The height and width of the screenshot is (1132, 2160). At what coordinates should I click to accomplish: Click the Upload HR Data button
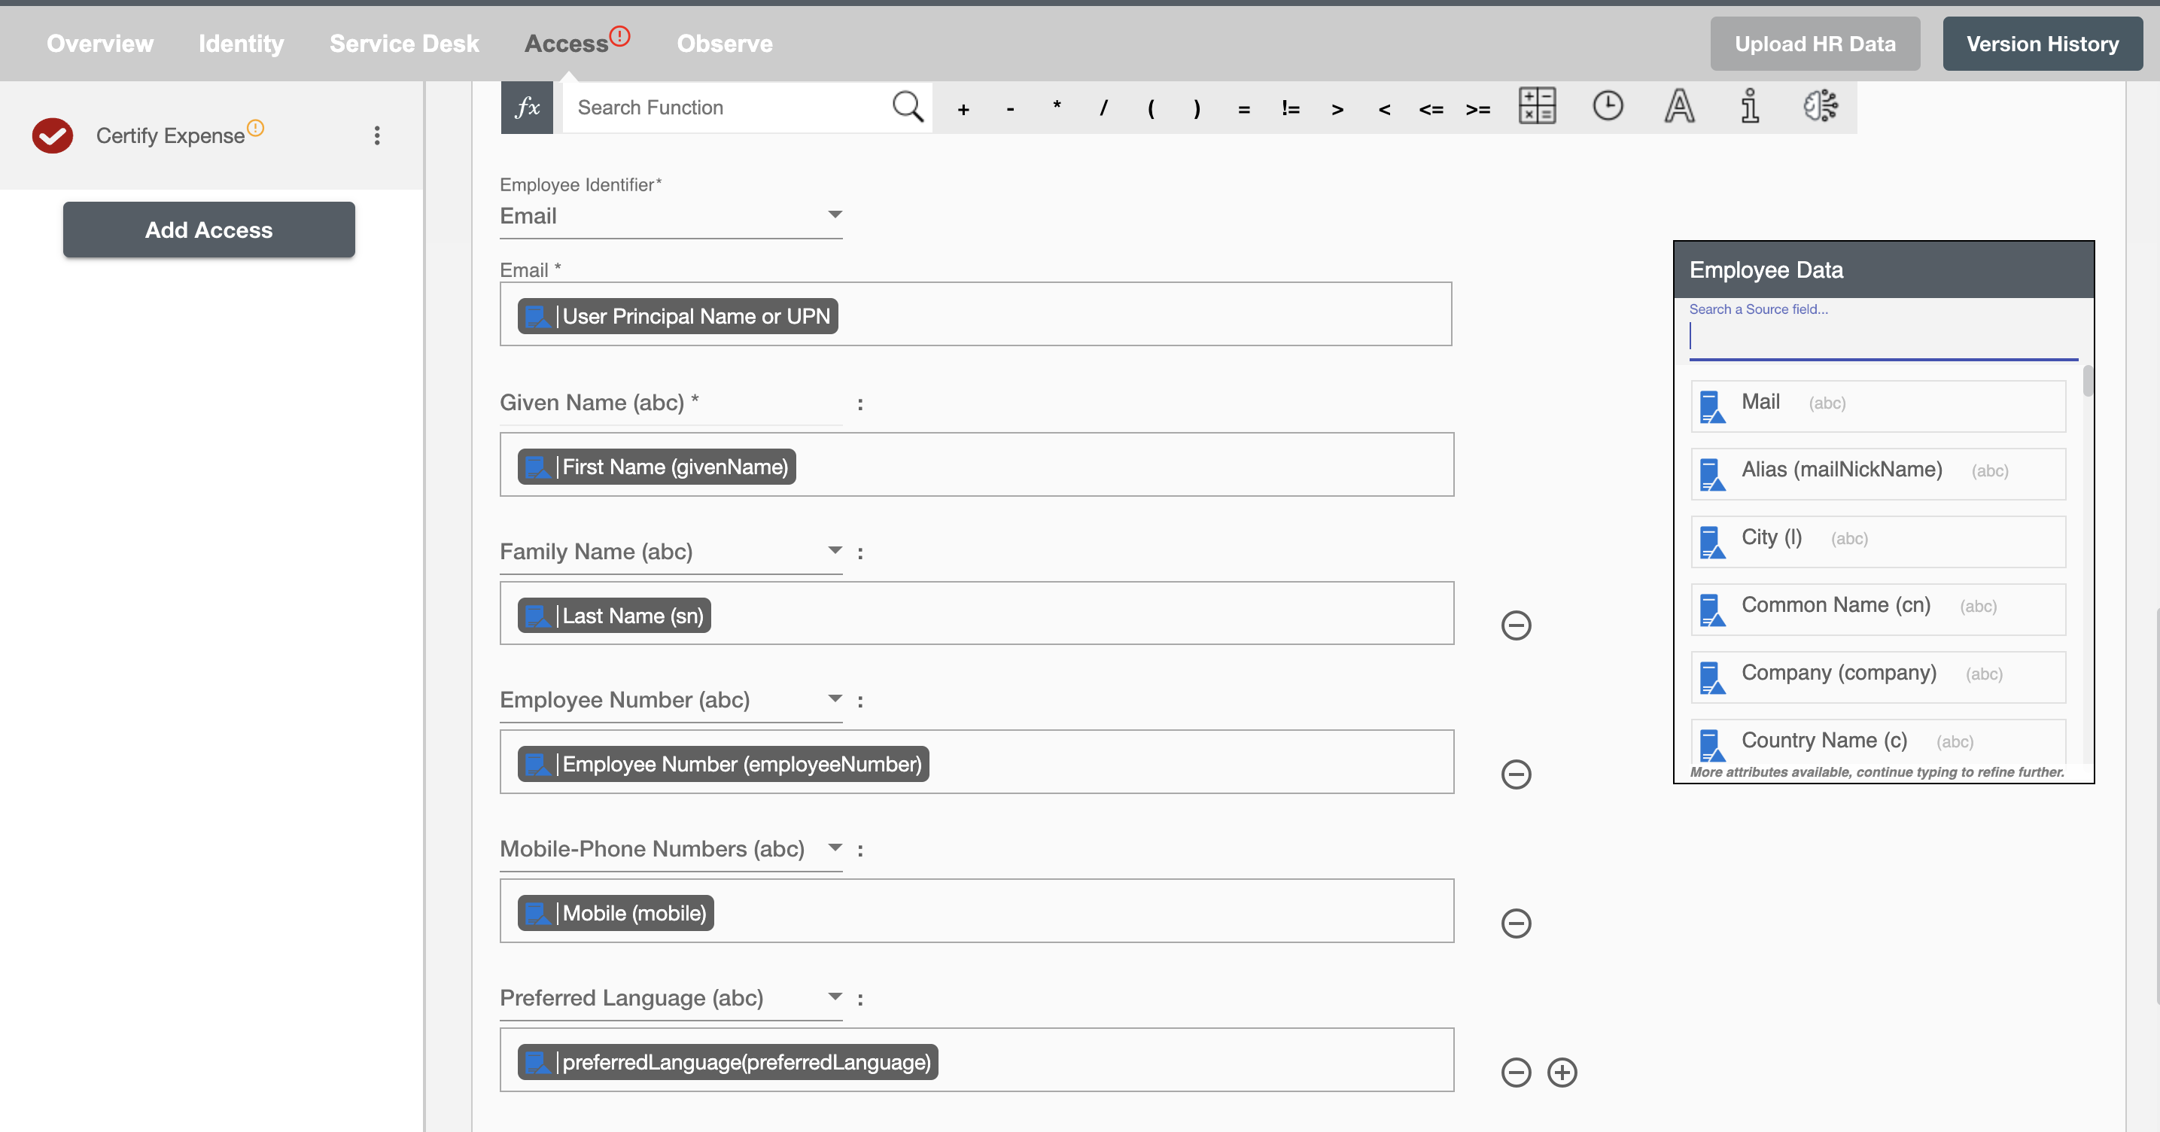(x=1815, y=43)
